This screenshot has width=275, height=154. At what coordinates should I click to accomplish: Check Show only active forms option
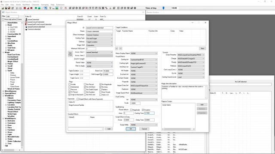[x=3, y=19]
